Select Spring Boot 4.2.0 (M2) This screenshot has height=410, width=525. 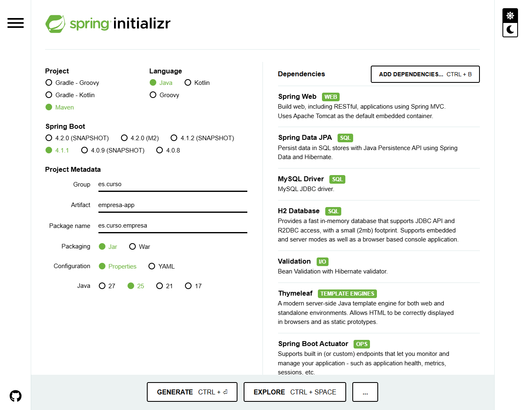(140, 138)
